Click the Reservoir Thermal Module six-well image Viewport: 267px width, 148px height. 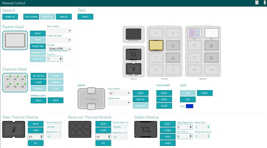pyautogui.click(x=80, y=129)
